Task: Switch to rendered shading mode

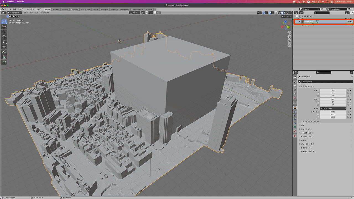Action: tap(287, 13)
